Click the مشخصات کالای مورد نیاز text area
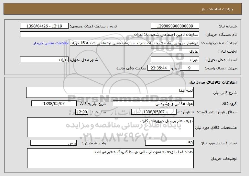Viewport: 249px width, 176px height. (110, 127)
